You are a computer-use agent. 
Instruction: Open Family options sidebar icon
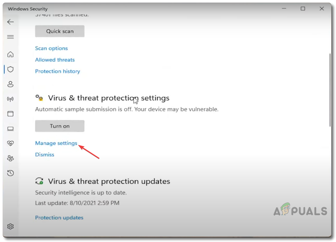point(10,158)
